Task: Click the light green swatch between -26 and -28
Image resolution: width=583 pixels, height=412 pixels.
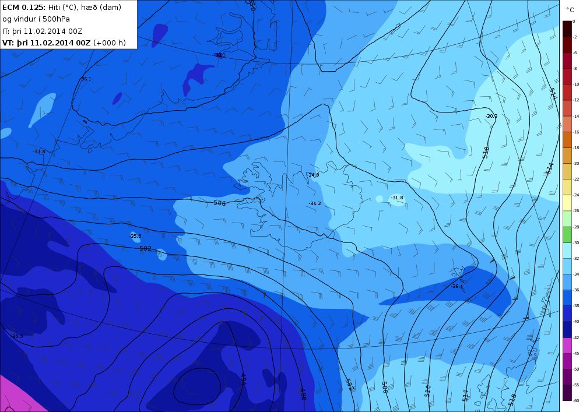Action: [x=567, y=219]
